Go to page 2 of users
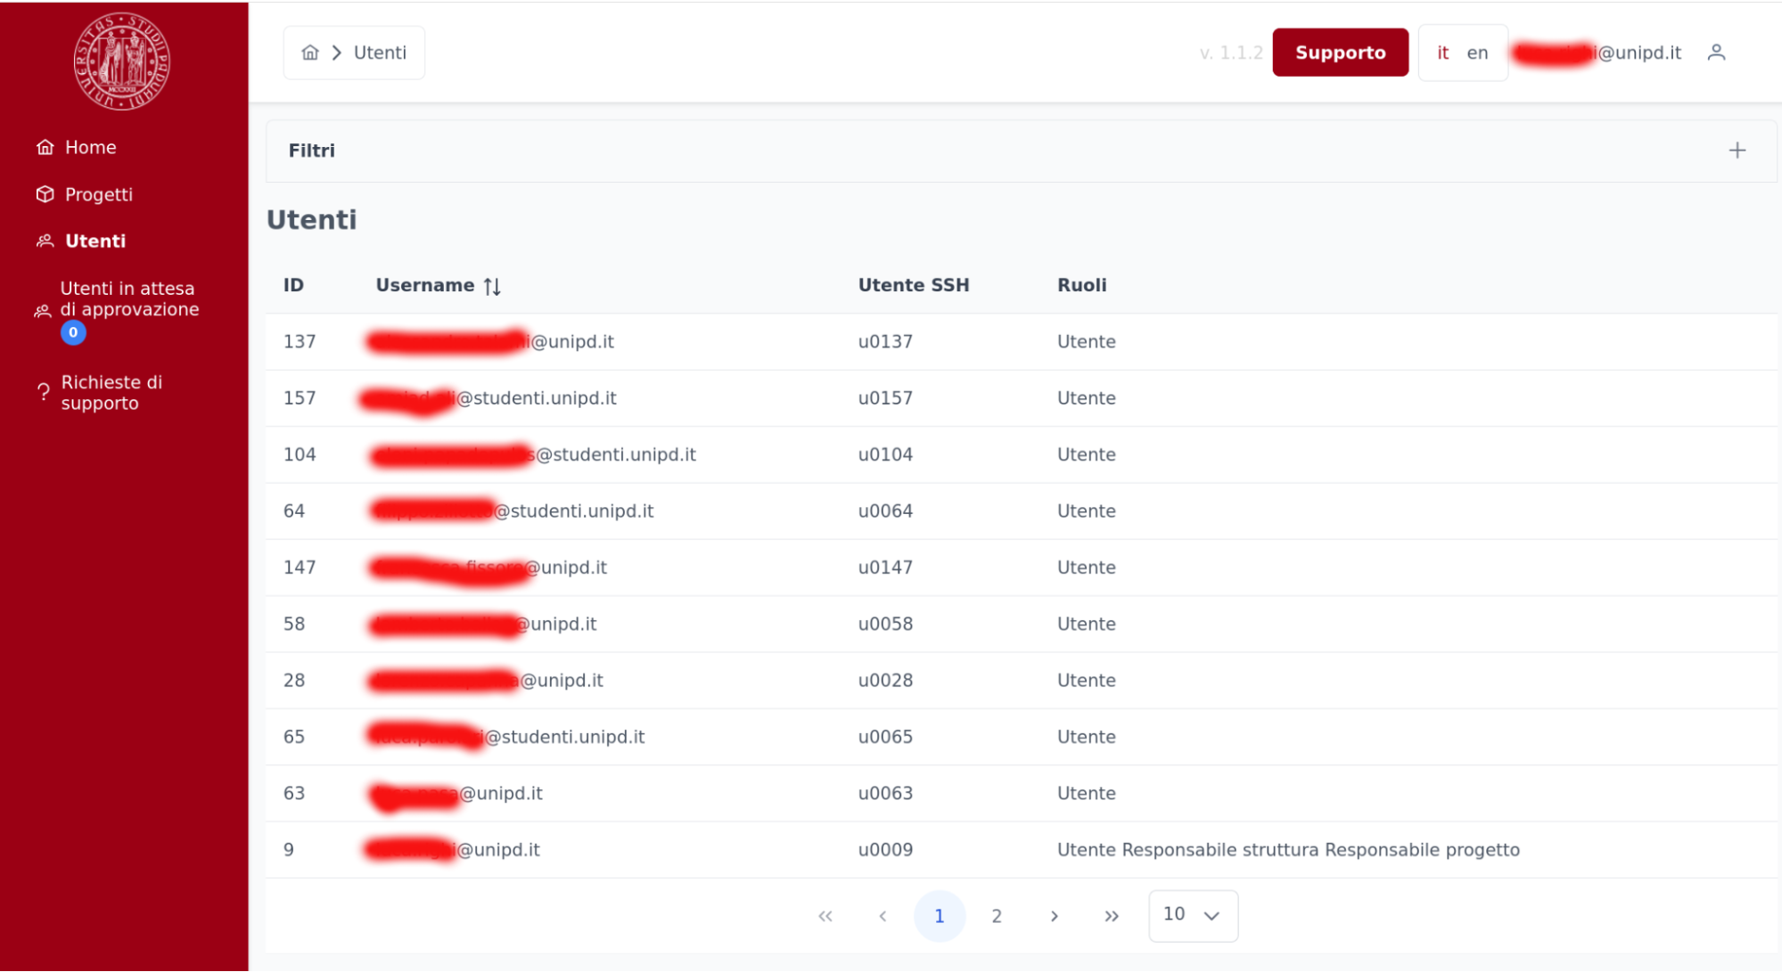Image resolution: width=1782 pixels, height=972 pixels. [996, 916]
